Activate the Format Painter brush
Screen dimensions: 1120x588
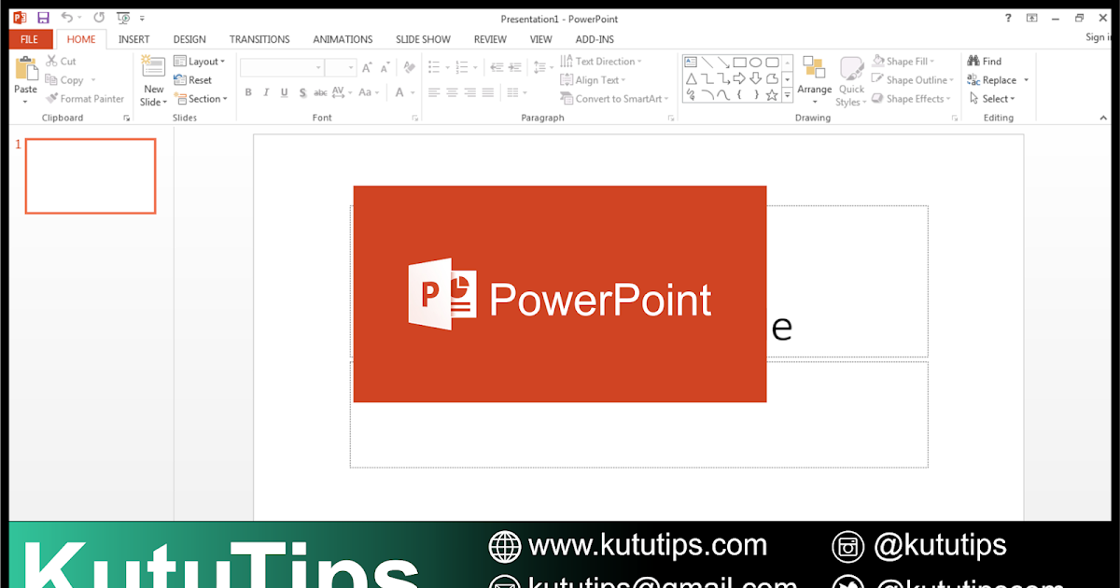(85, 99)
